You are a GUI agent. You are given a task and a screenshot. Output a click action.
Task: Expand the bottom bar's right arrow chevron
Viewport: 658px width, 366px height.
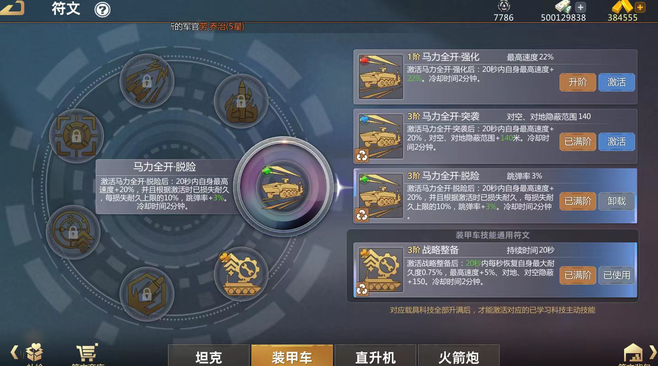coord(653,352)
